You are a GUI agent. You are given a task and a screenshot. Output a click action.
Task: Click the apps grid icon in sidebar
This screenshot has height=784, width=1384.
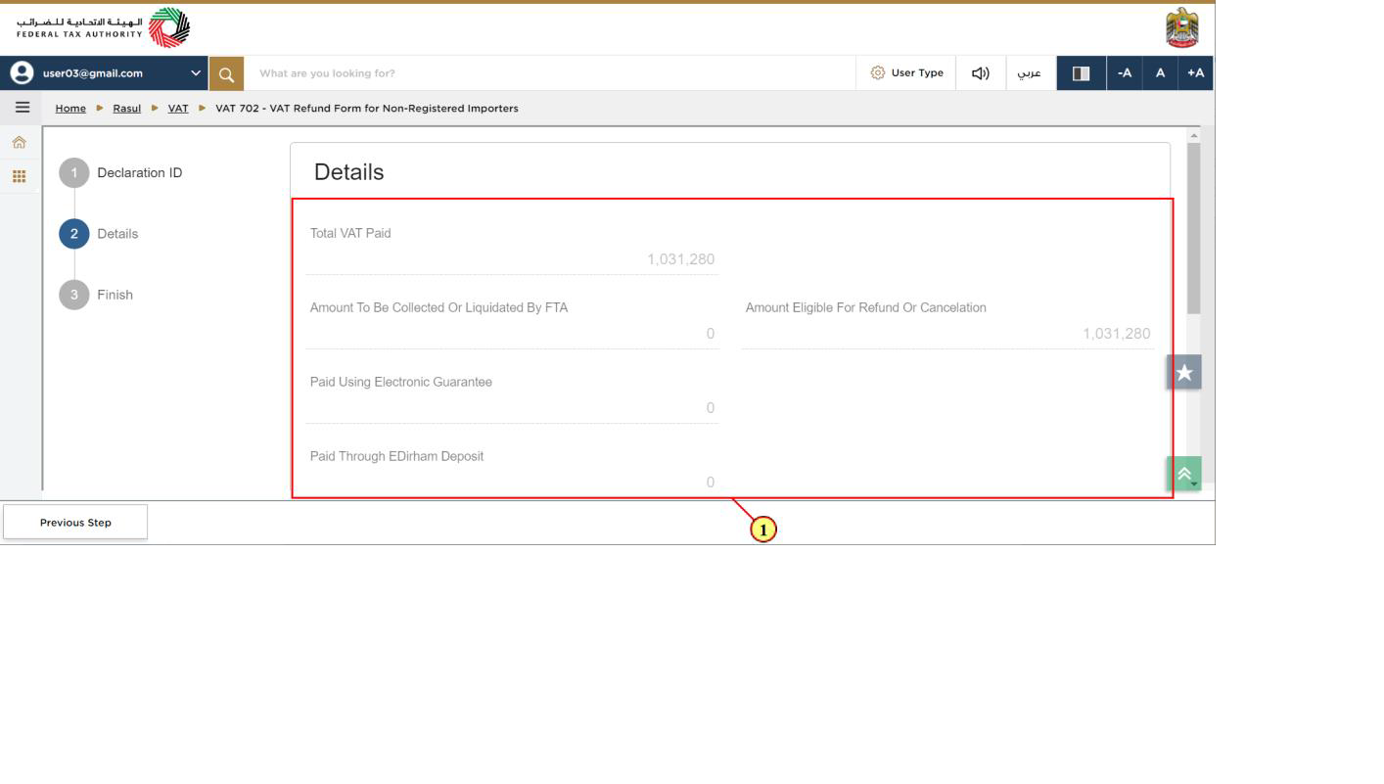tap(19, 176)
